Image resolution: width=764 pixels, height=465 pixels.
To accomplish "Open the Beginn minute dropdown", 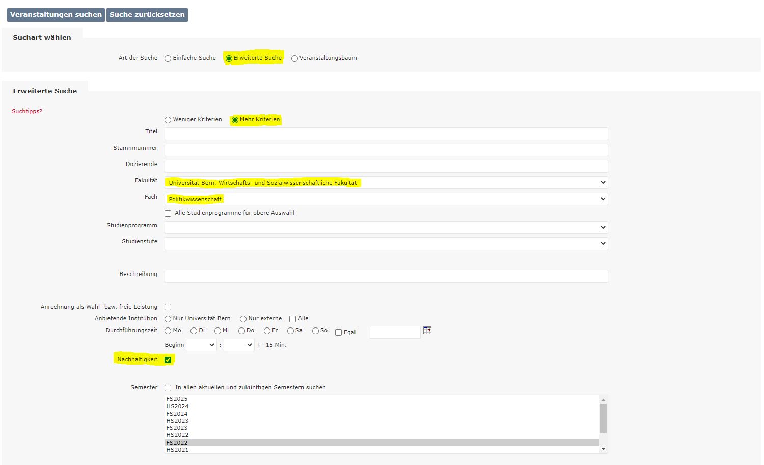I will pyautogui.click(x=239, y=345).
